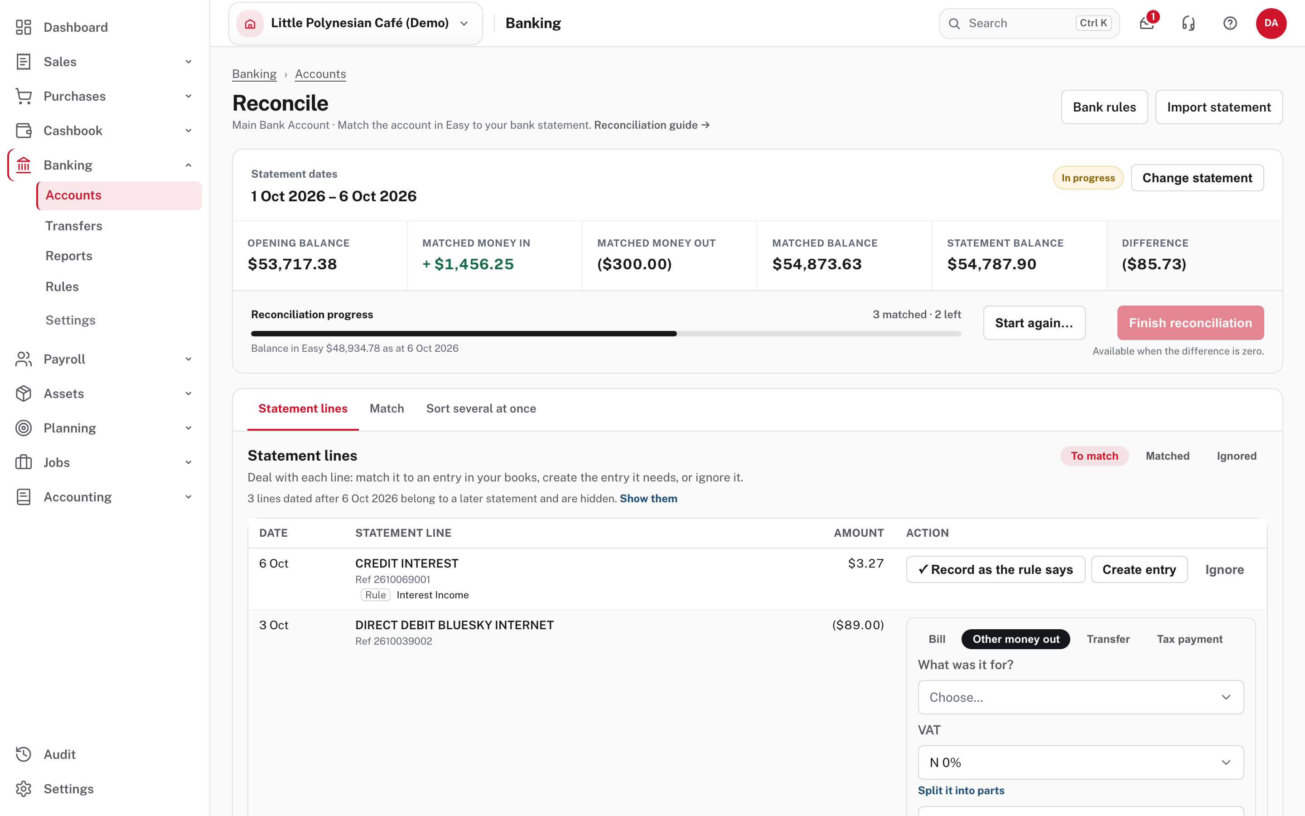Click the DA user avatar
This screenshot has width=1305, height=816.
point(1271,23)
